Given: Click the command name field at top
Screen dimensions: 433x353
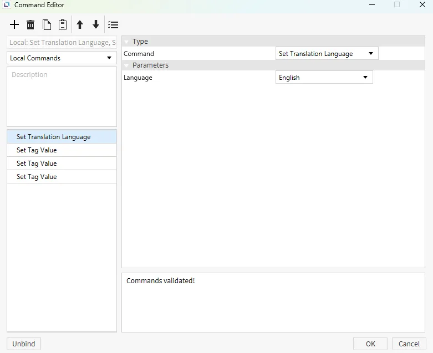Looking at the screenshot, I should pyautogui.click(x=62, y=43).
